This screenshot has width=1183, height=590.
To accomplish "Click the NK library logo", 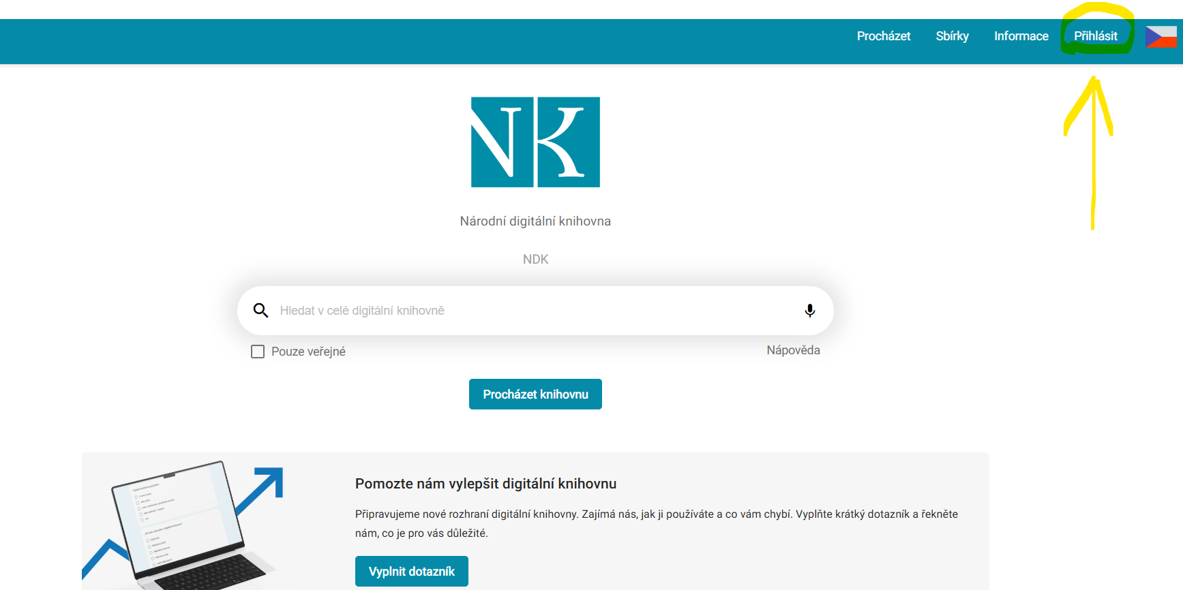I will coord(535,142).
